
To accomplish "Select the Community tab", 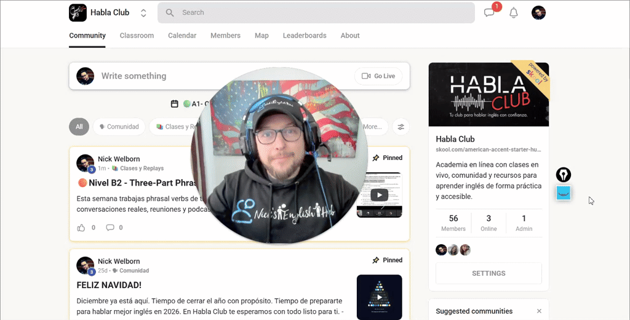I will click(x=87, y=35).
